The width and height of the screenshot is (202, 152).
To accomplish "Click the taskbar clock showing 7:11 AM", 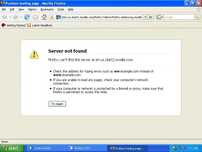I will (x=193, y=148).
